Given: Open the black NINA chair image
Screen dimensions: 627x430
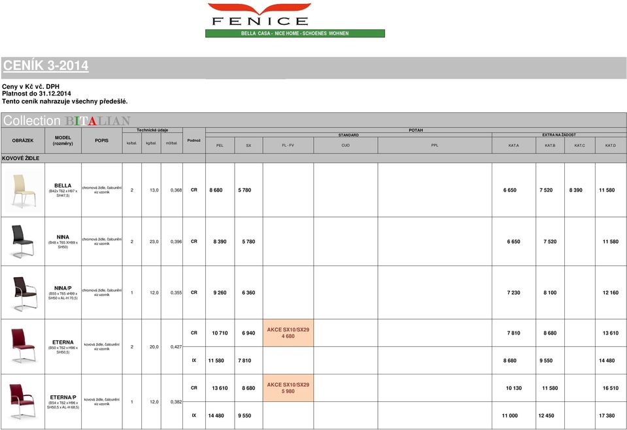Looking at the screenshot, I should click(23, 242).
